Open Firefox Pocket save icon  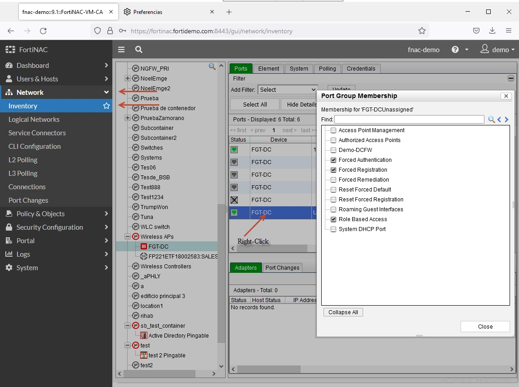click(x=476, y=31)
